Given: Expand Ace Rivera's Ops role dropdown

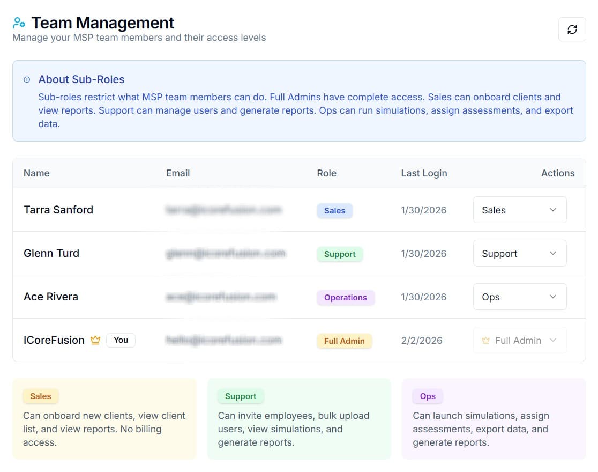Looking at the screenshot, I should click(519, 297).
